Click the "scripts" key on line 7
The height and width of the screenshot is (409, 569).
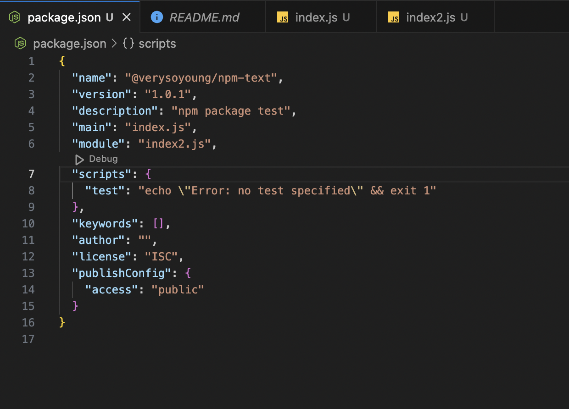click(x=101, y=174)
